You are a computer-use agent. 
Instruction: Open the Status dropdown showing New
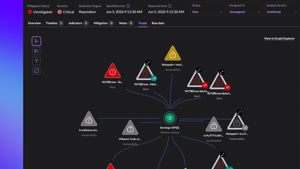(207, 9)
